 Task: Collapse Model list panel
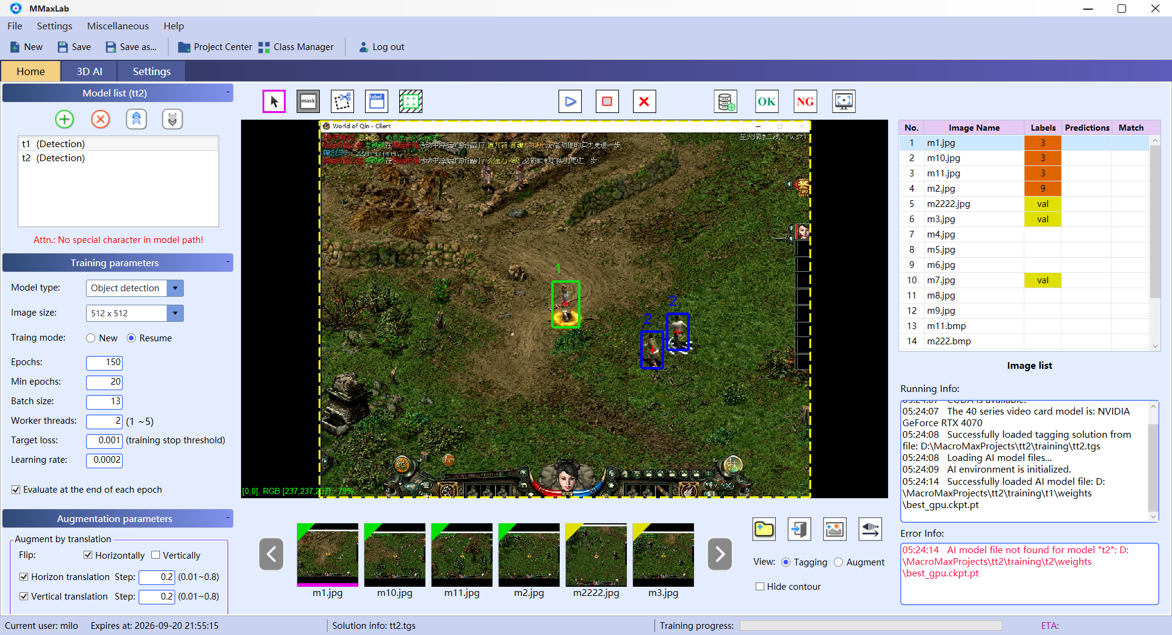click(x=228, y=93)
